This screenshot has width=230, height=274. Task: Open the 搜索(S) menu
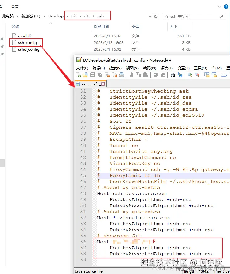pyautogui.click(x=115, y=68)
